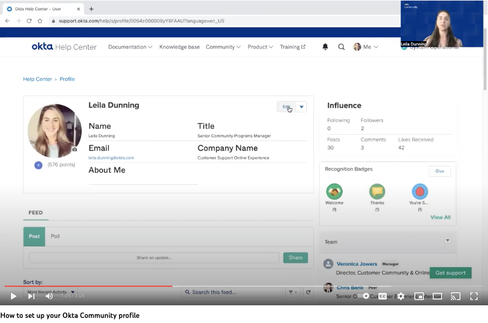
Task: Click the Welcome recognition badge
Action: click(334, 192)
